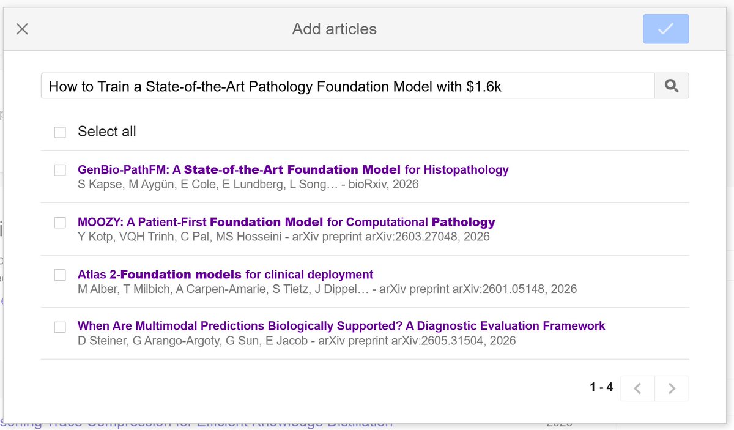Check the MOOZY article checkbox

point(60,223)
